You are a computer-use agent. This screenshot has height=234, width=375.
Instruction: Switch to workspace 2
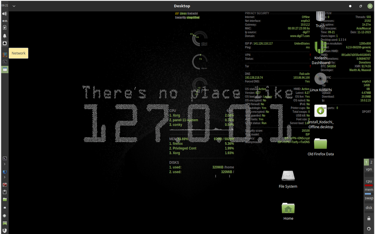tap(371, 162)
